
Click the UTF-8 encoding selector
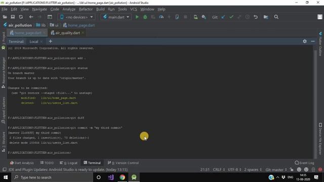point(234,170)
